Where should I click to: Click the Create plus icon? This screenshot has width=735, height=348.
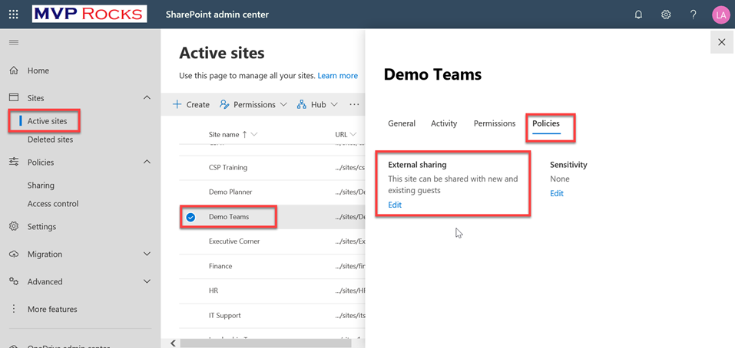[177, 104]
